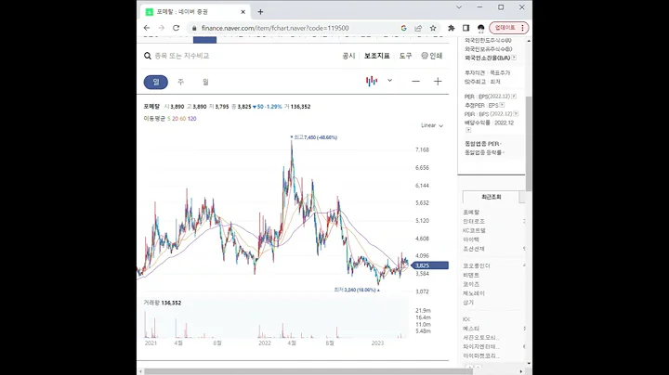
Task: Open the 공시 chart menu
Action: coord(348,56)
